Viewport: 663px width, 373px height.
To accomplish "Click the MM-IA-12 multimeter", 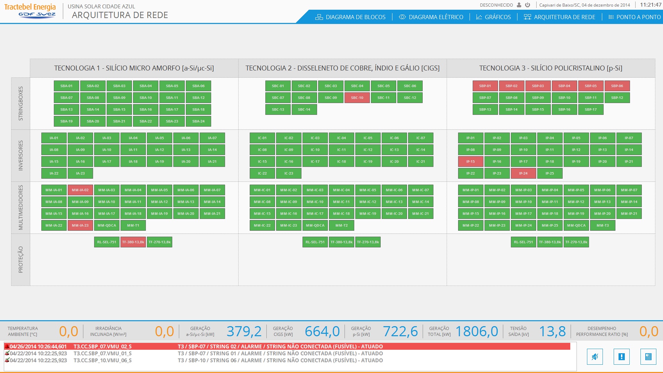I will pos(159,202).
